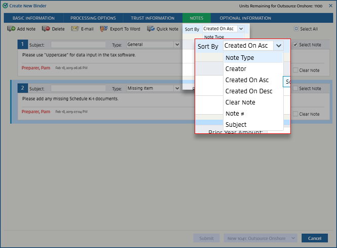
Task: Open the Processing Options tab
Action: 93,18
